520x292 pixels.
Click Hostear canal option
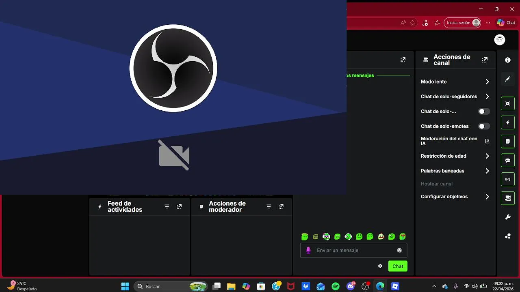(x=437, y=184)
